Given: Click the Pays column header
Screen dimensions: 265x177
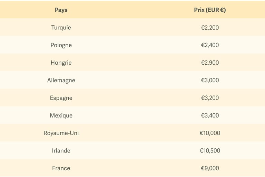Looking at the screenshot, I should [61, 10].
